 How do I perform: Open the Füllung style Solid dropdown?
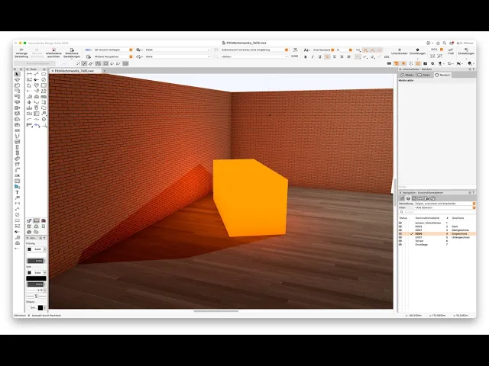[36, 249]
